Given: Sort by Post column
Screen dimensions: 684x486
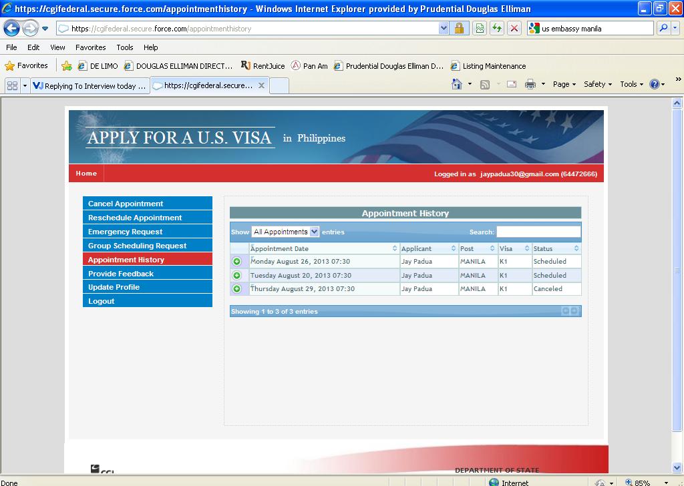Looking at the screenshot, I should pos(478,248).
